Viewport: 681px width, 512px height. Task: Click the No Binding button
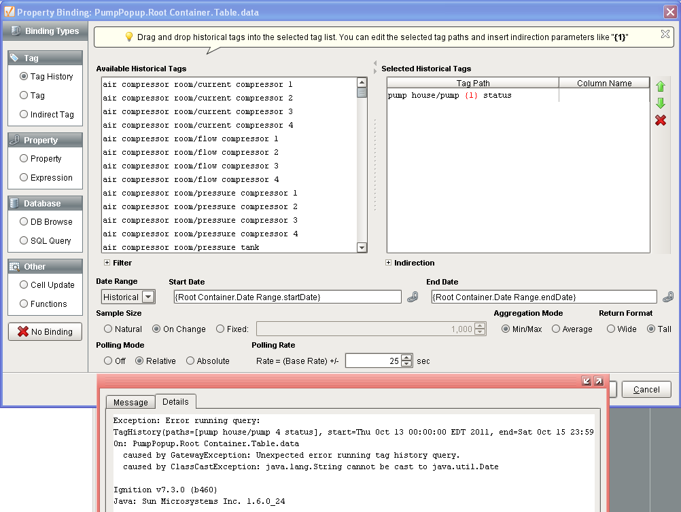45,331
